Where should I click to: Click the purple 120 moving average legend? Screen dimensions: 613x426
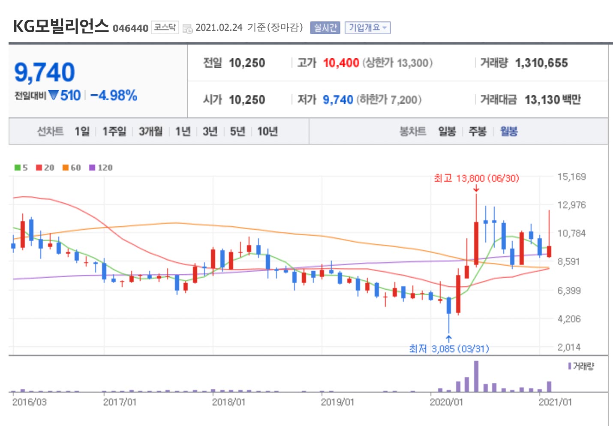tap(101, 168)
